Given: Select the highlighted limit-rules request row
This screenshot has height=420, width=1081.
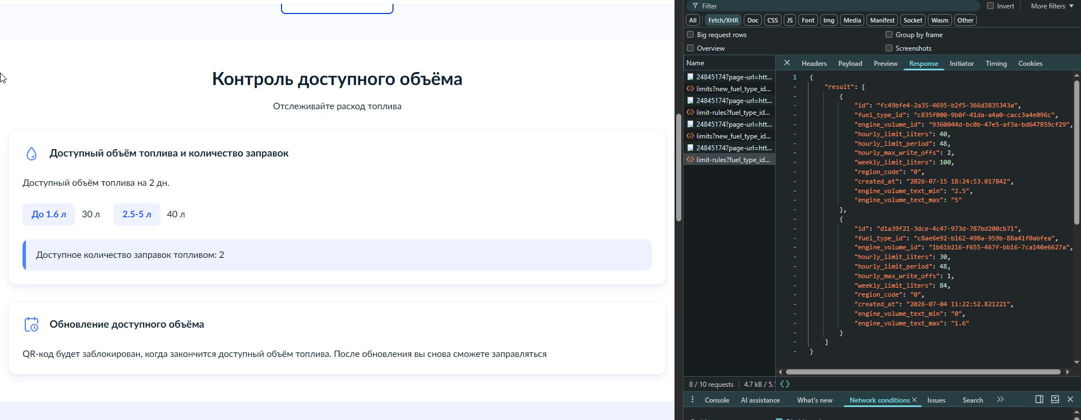Looking at the screenshot, I should [x=729, y=160].
